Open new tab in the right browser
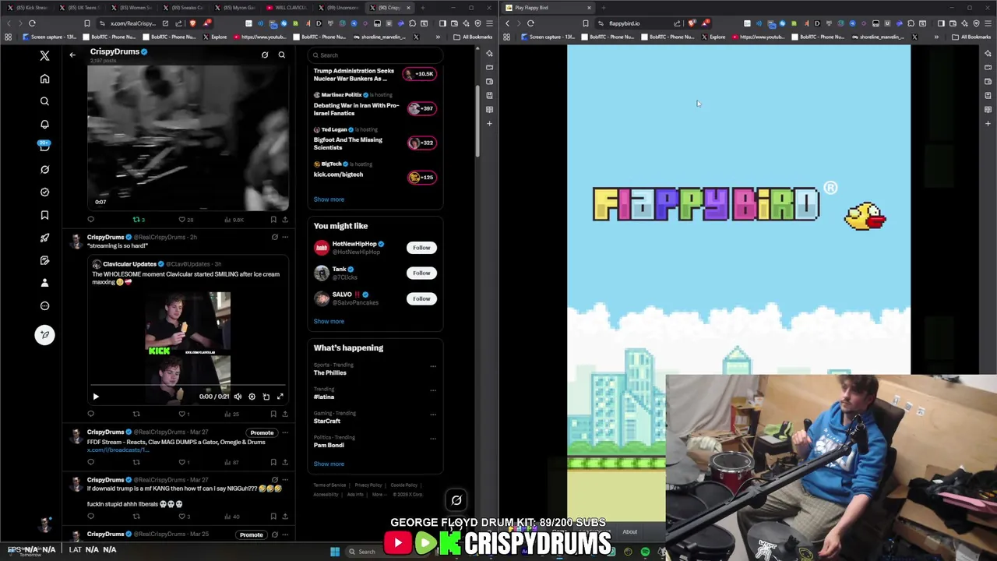This screenshot has height=561, width=997. pyautogui.click(x=604, y=8)
